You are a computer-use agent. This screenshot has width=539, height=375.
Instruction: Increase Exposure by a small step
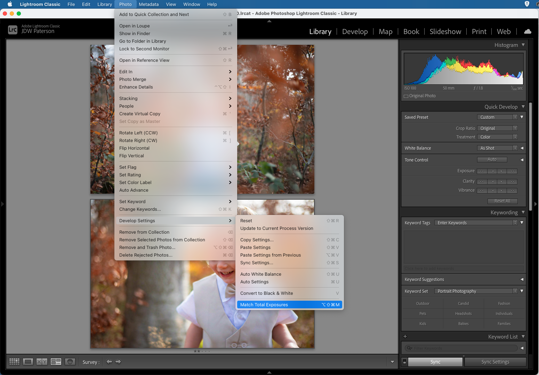[x=502, y=171]
